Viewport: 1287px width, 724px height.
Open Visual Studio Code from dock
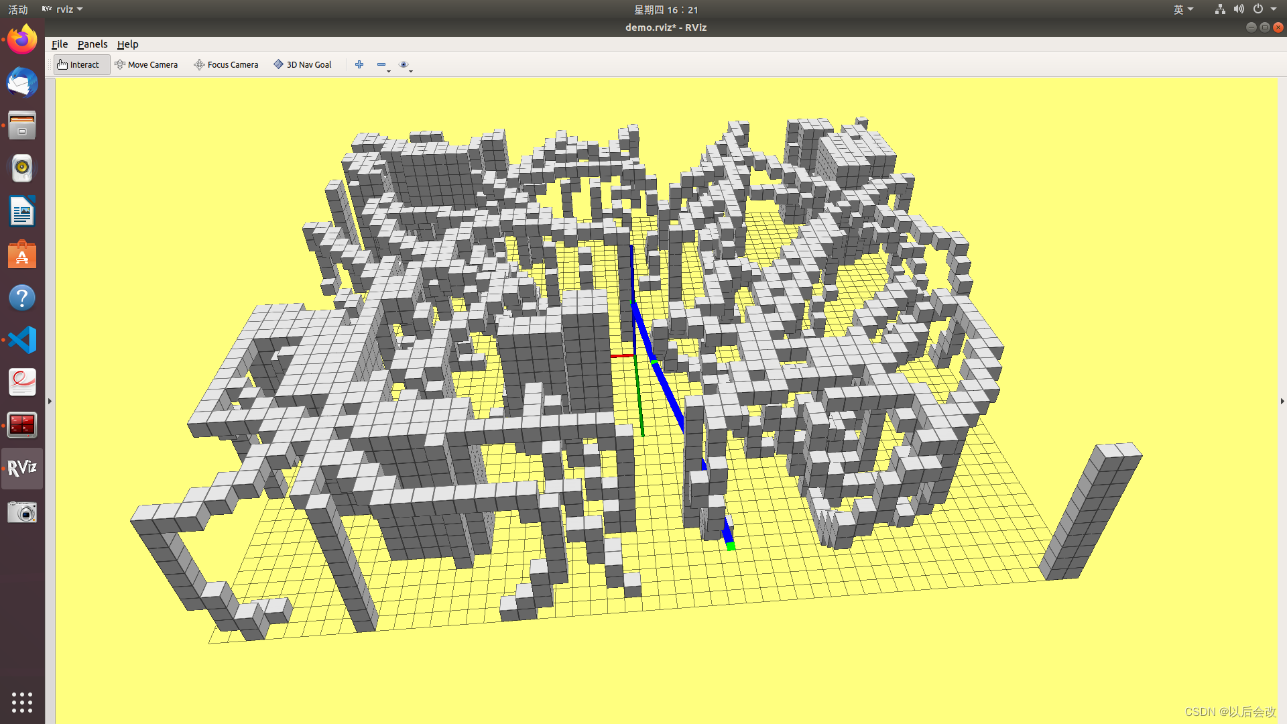click(22, 340)
